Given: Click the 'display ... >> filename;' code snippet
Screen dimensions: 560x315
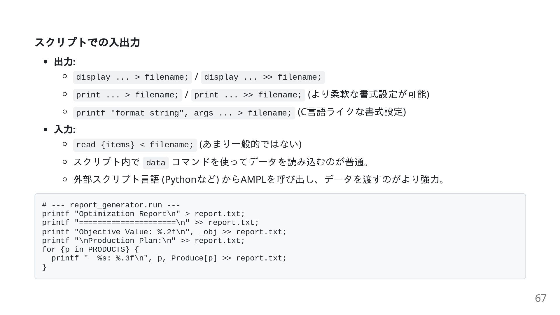Looking at the screenshot, I should click(262, 77).
